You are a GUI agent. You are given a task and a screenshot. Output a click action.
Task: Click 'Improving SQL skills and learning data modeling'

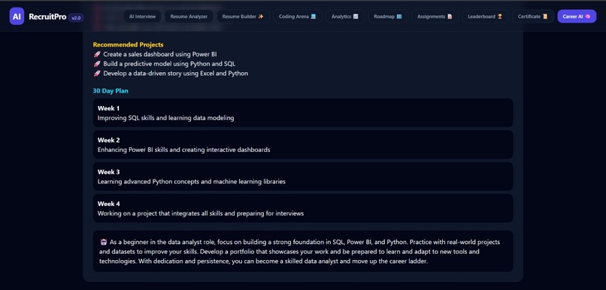[x=165, y=118]
